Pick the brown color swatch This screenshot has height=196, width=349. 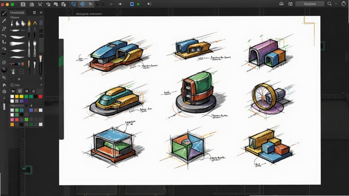tap(36, 110)
